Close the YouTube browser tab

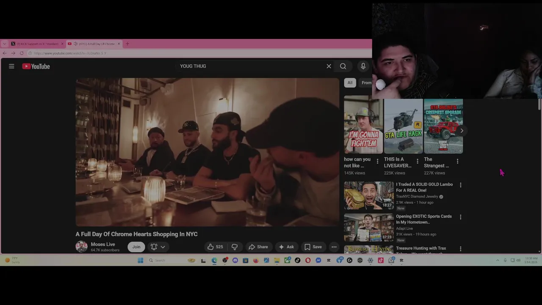119,44
